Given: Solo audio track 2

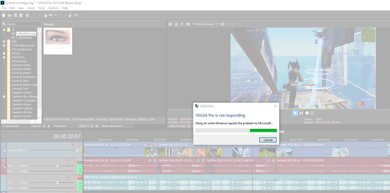Looking at the screenshot, I should [x=73, y=161].
